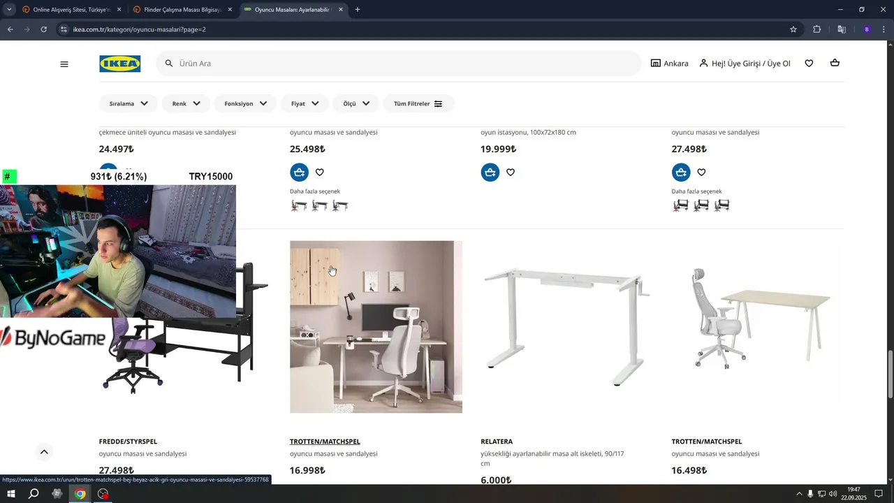Favorite the 25.498₺ product
The width and height of the screenshot is (894, 503).
point(319,172)
